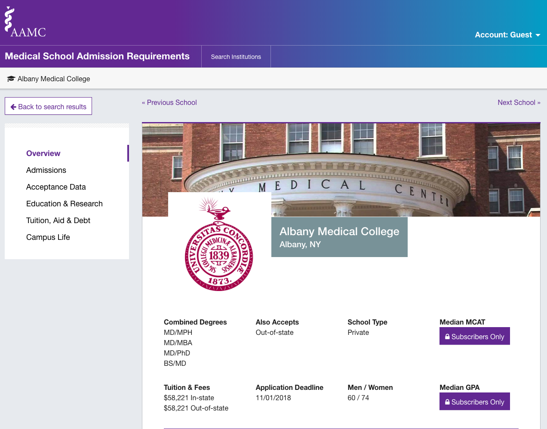Go to the Admissions section

pos(46,170)
